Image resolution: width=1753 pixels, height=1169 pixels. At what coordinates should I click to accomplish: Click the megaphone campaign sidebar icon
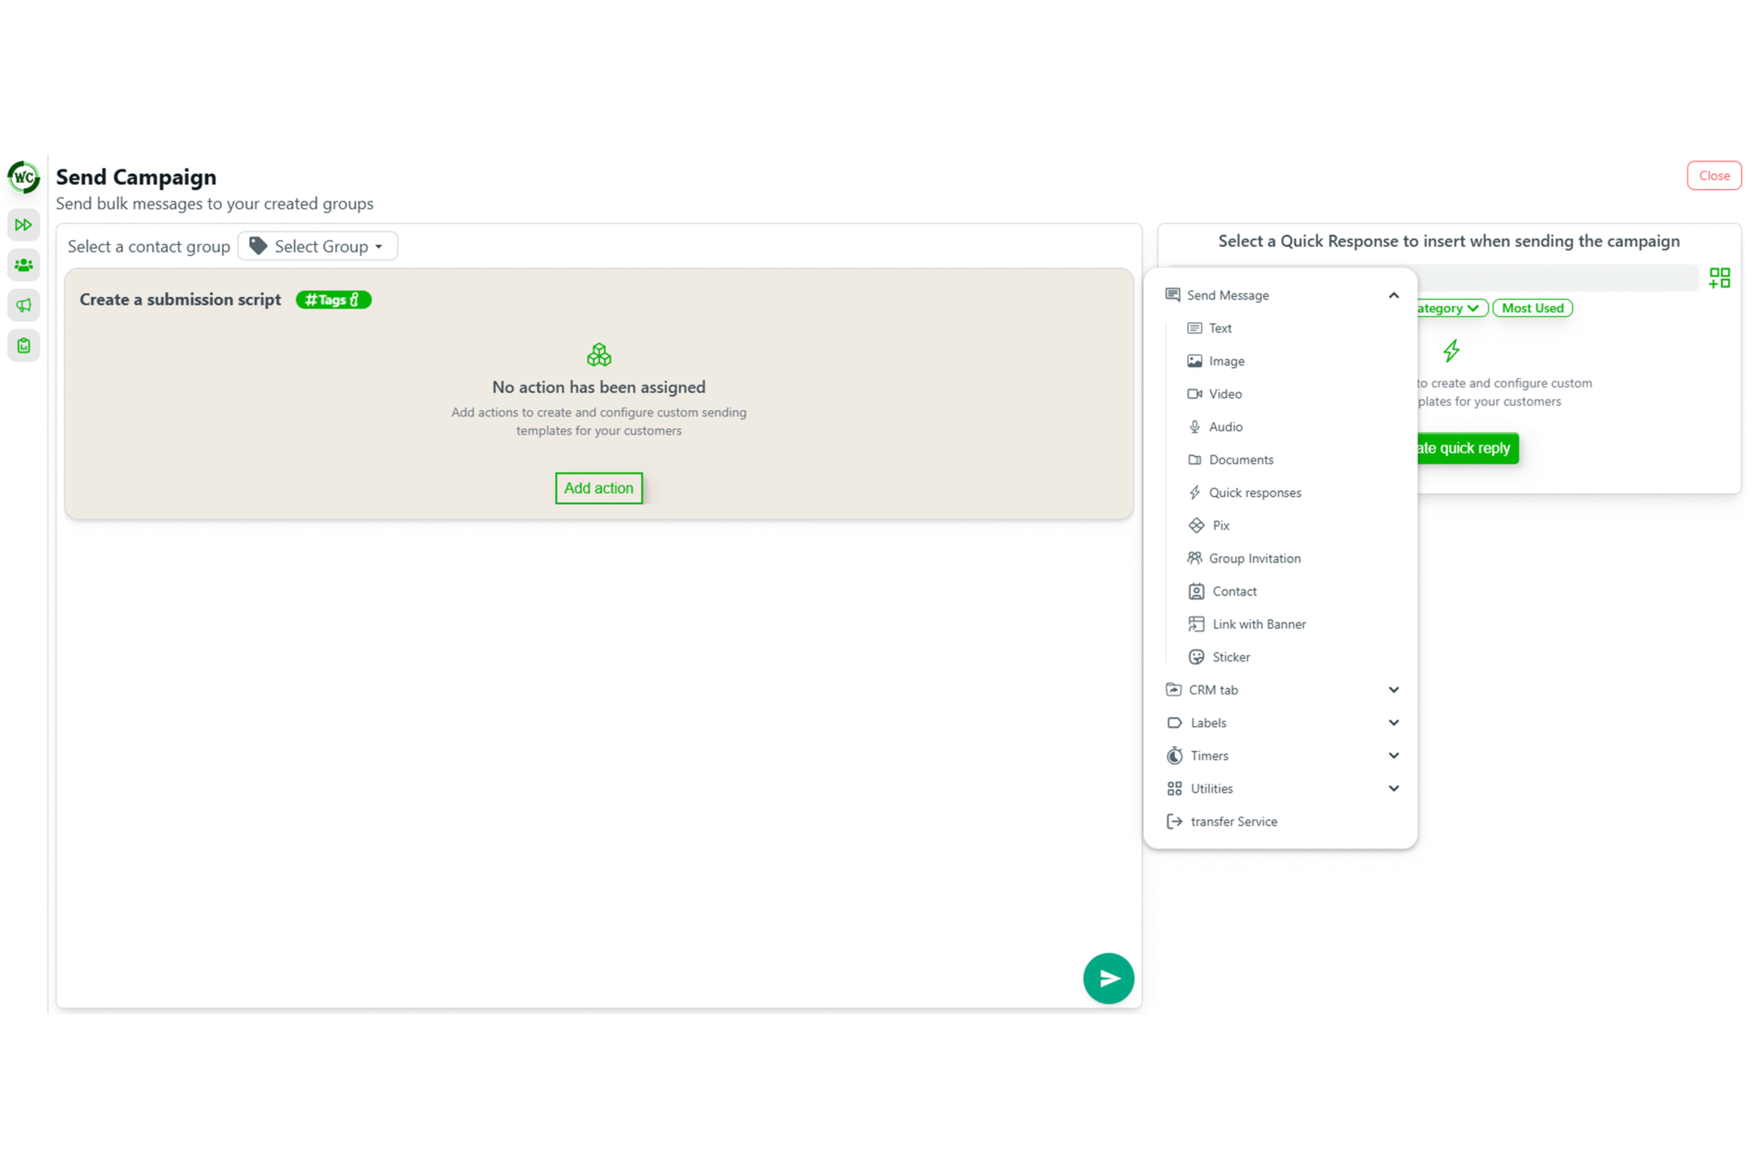click(23, 305)
